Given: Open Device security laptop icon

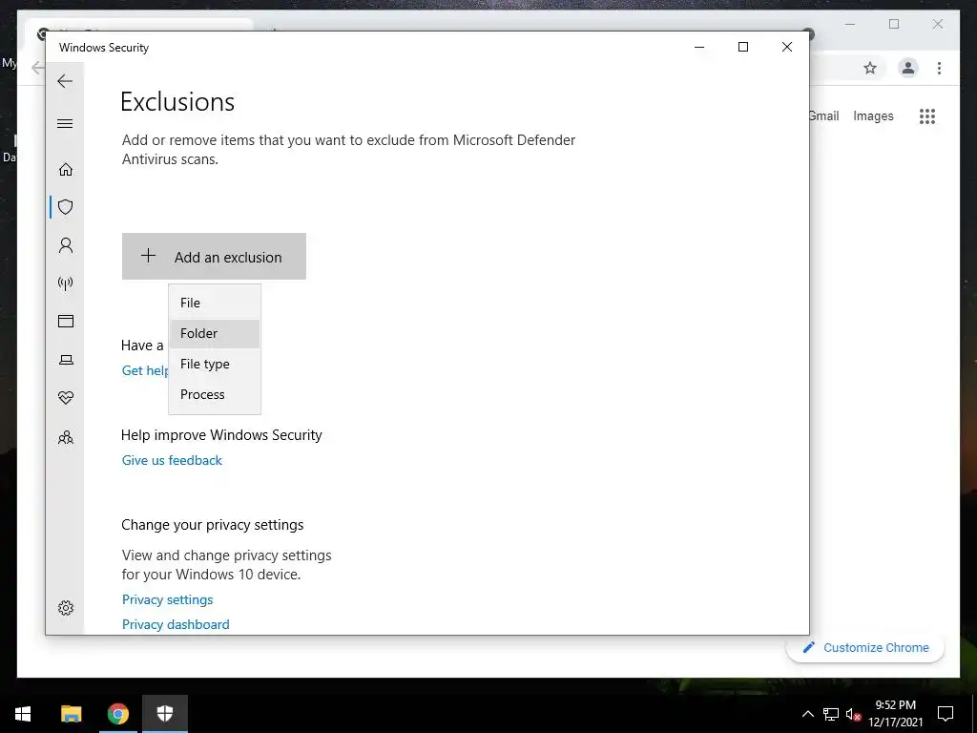Looking at the screenshot, I should pyautogui.click(x=66, y=360).
